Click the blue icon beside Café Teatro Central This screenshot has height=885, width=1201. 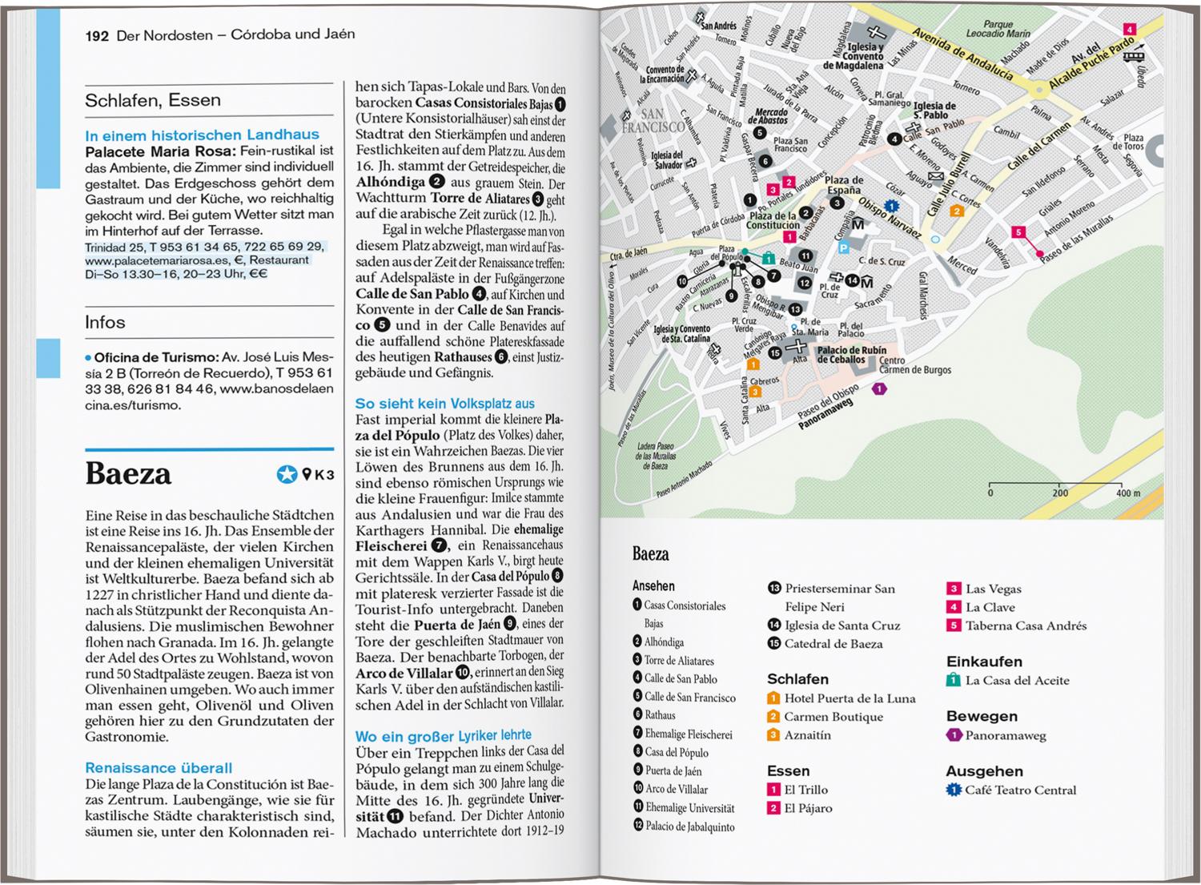pos(953,790)
